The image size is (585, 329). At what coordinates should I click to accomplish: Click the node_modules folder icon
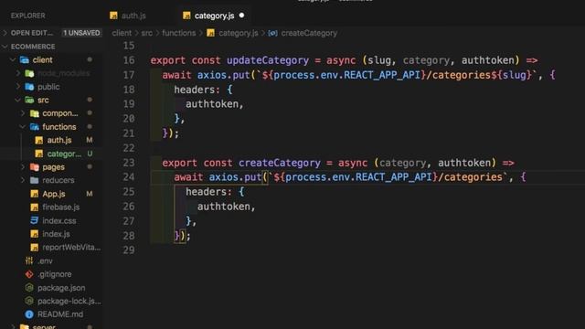29,73
